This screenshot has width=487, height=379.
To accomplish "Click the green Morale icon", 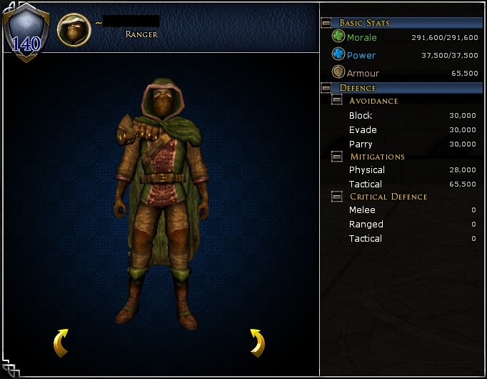I will [338, 36].
